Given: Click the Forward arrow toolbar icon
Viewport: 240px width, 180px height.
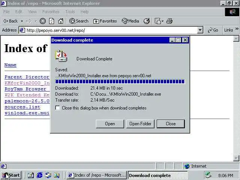Looking at the screenshot, I should (x=28, y=21).
